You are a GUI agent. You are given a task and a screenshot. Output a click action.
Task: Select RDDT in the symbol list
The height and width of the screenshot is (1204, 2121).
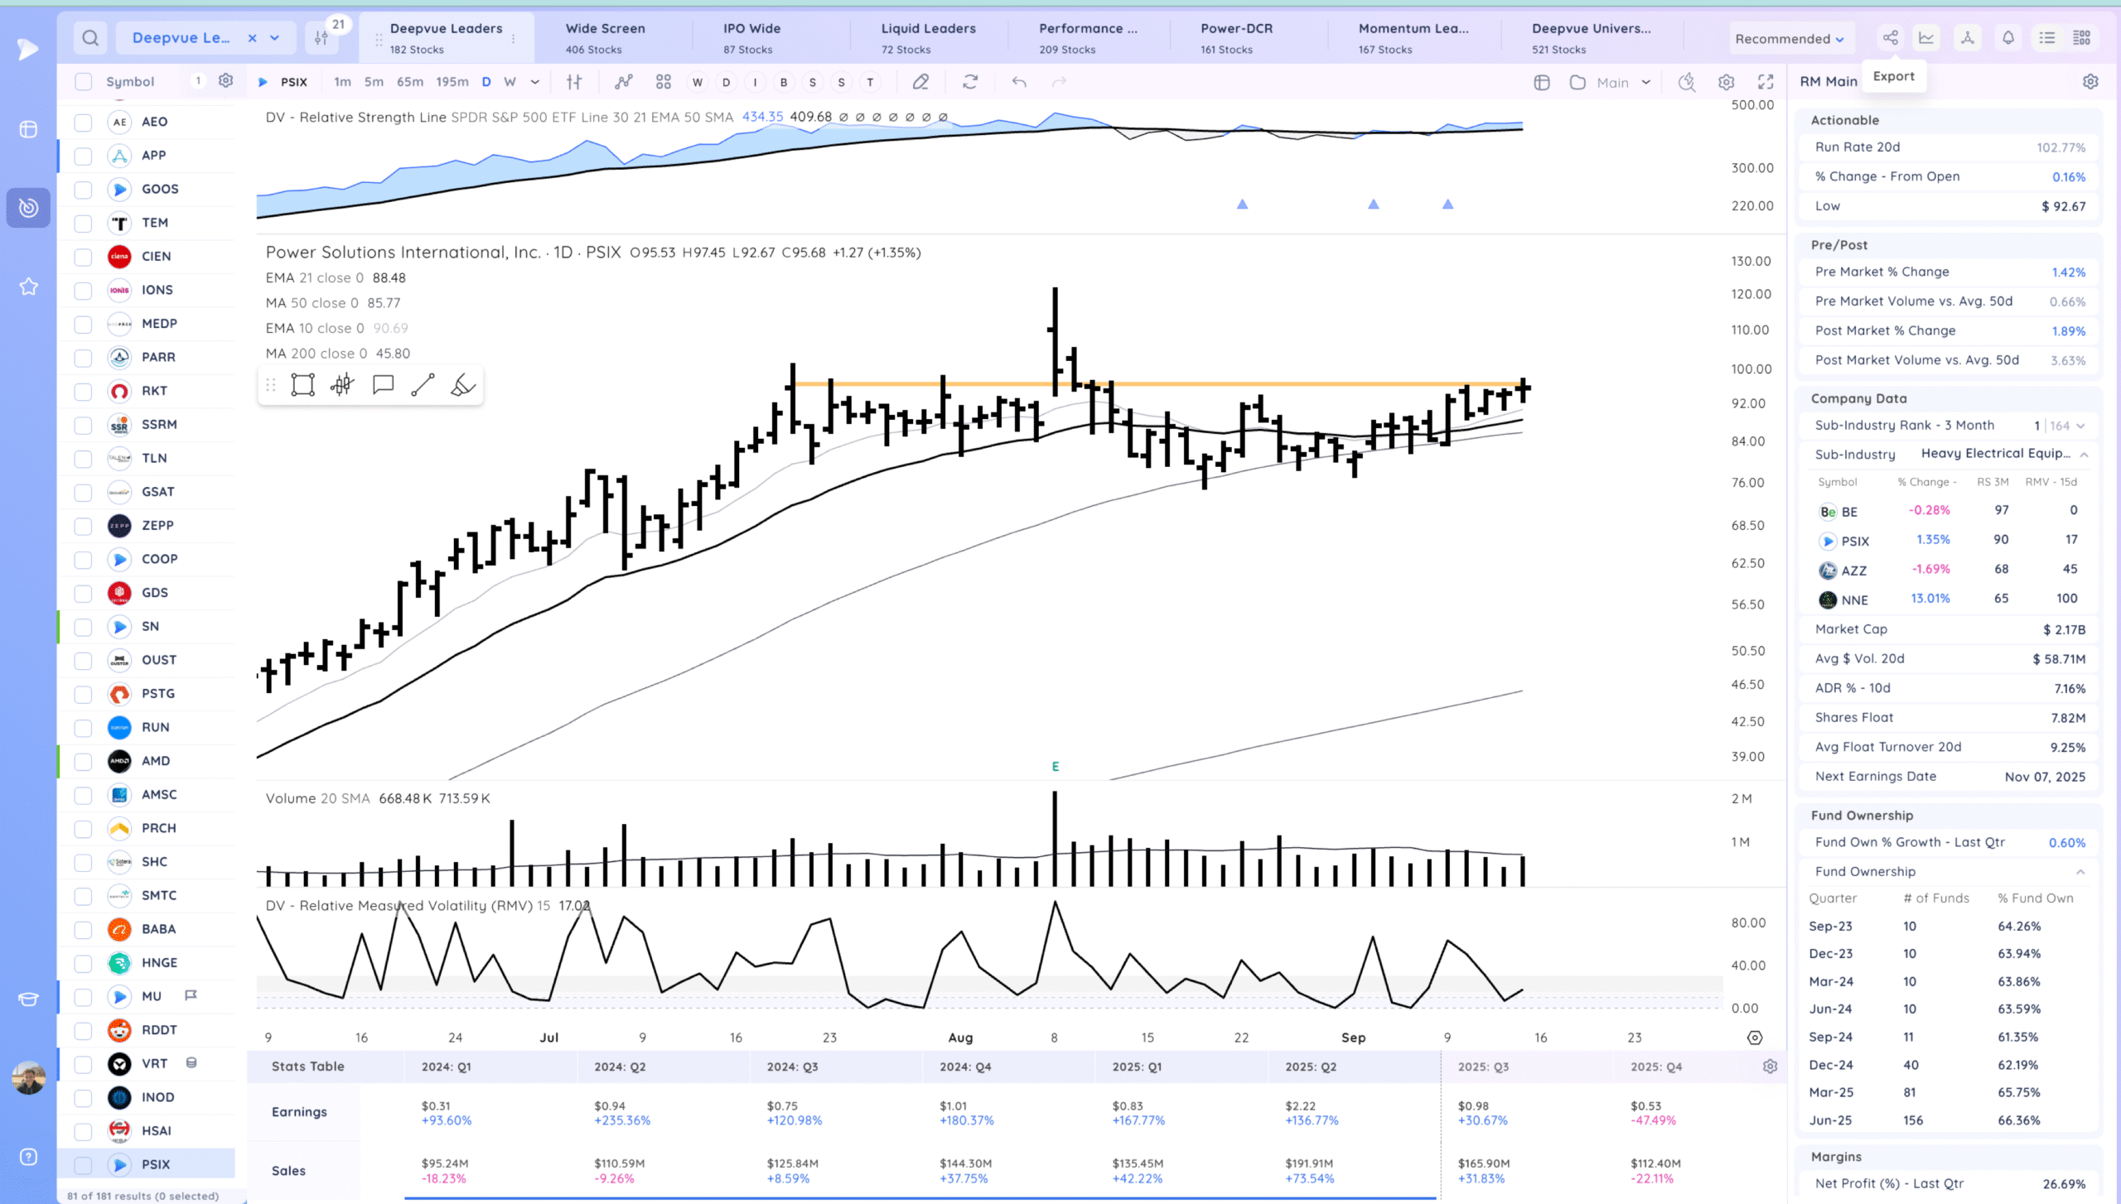[159, 1030]
